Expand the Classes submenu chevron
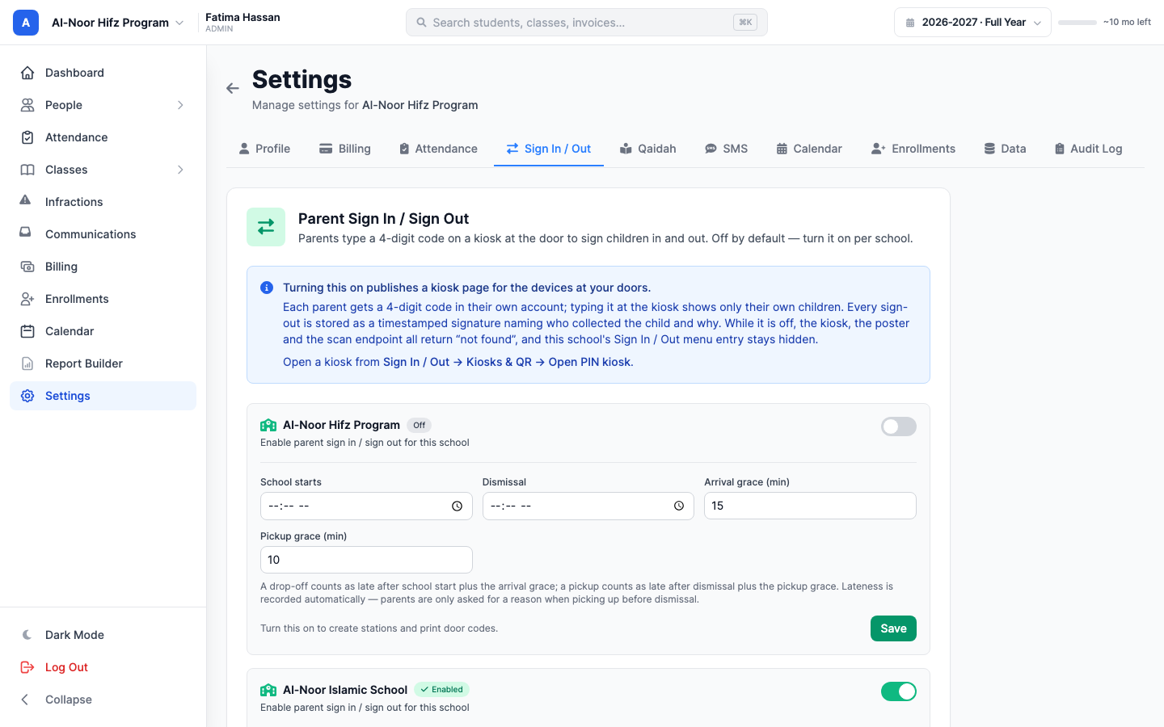This screenshot has width=1164, height=727. click(x=180, y=170)
